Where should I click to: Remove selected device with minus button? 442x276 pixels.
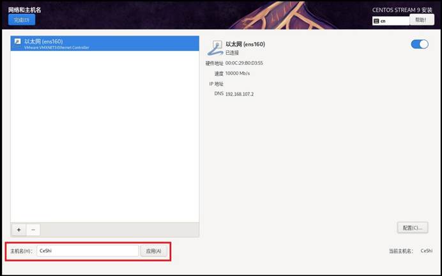pyautogui.click(x=33, y=230)
